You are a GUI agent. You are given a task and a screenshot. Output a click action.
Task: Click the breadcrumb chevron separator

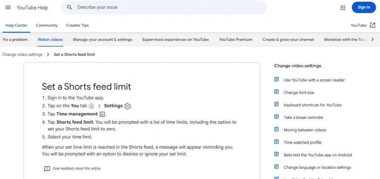point(48,54)
